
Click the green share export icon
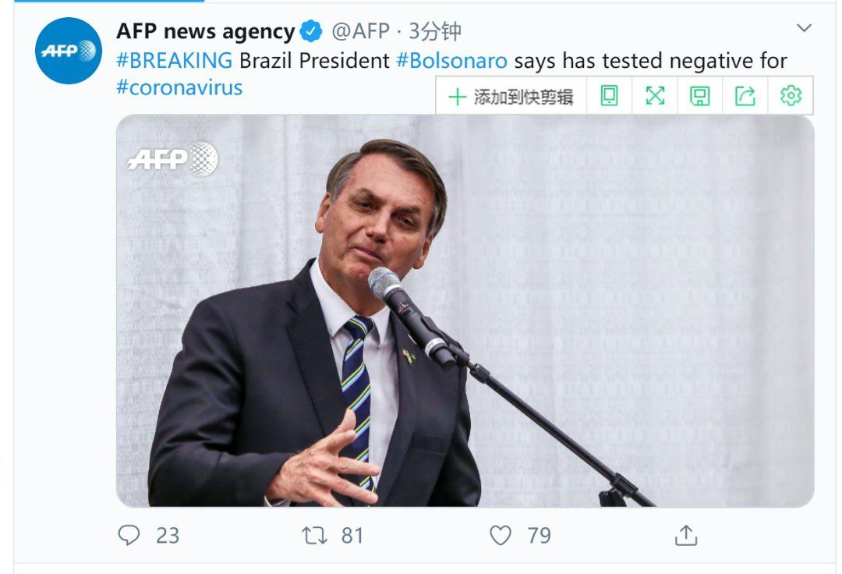pos(745,96)
